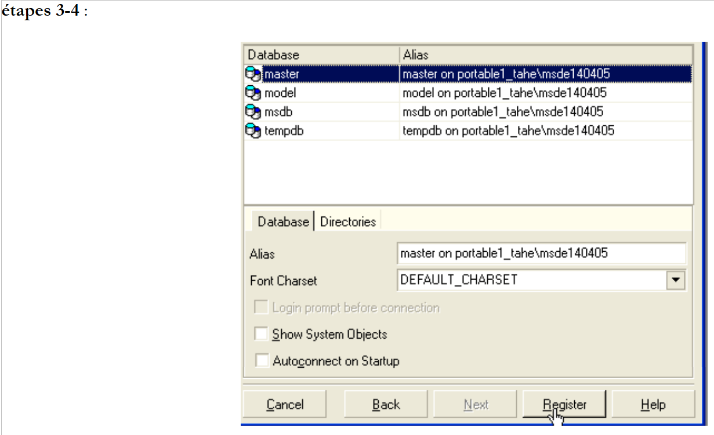Click the msdb database icon
714x435 pixels.
(253, 112)
